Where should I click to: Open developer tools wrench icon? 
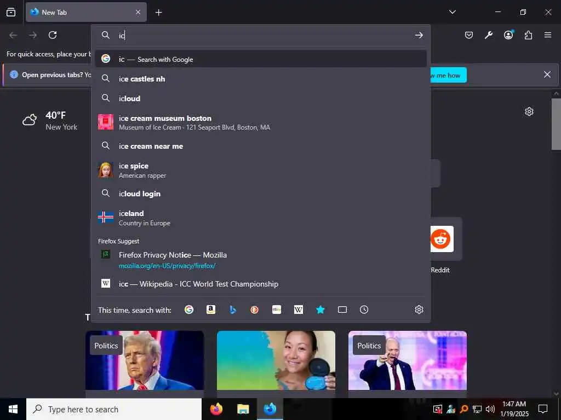click(488, 35)
